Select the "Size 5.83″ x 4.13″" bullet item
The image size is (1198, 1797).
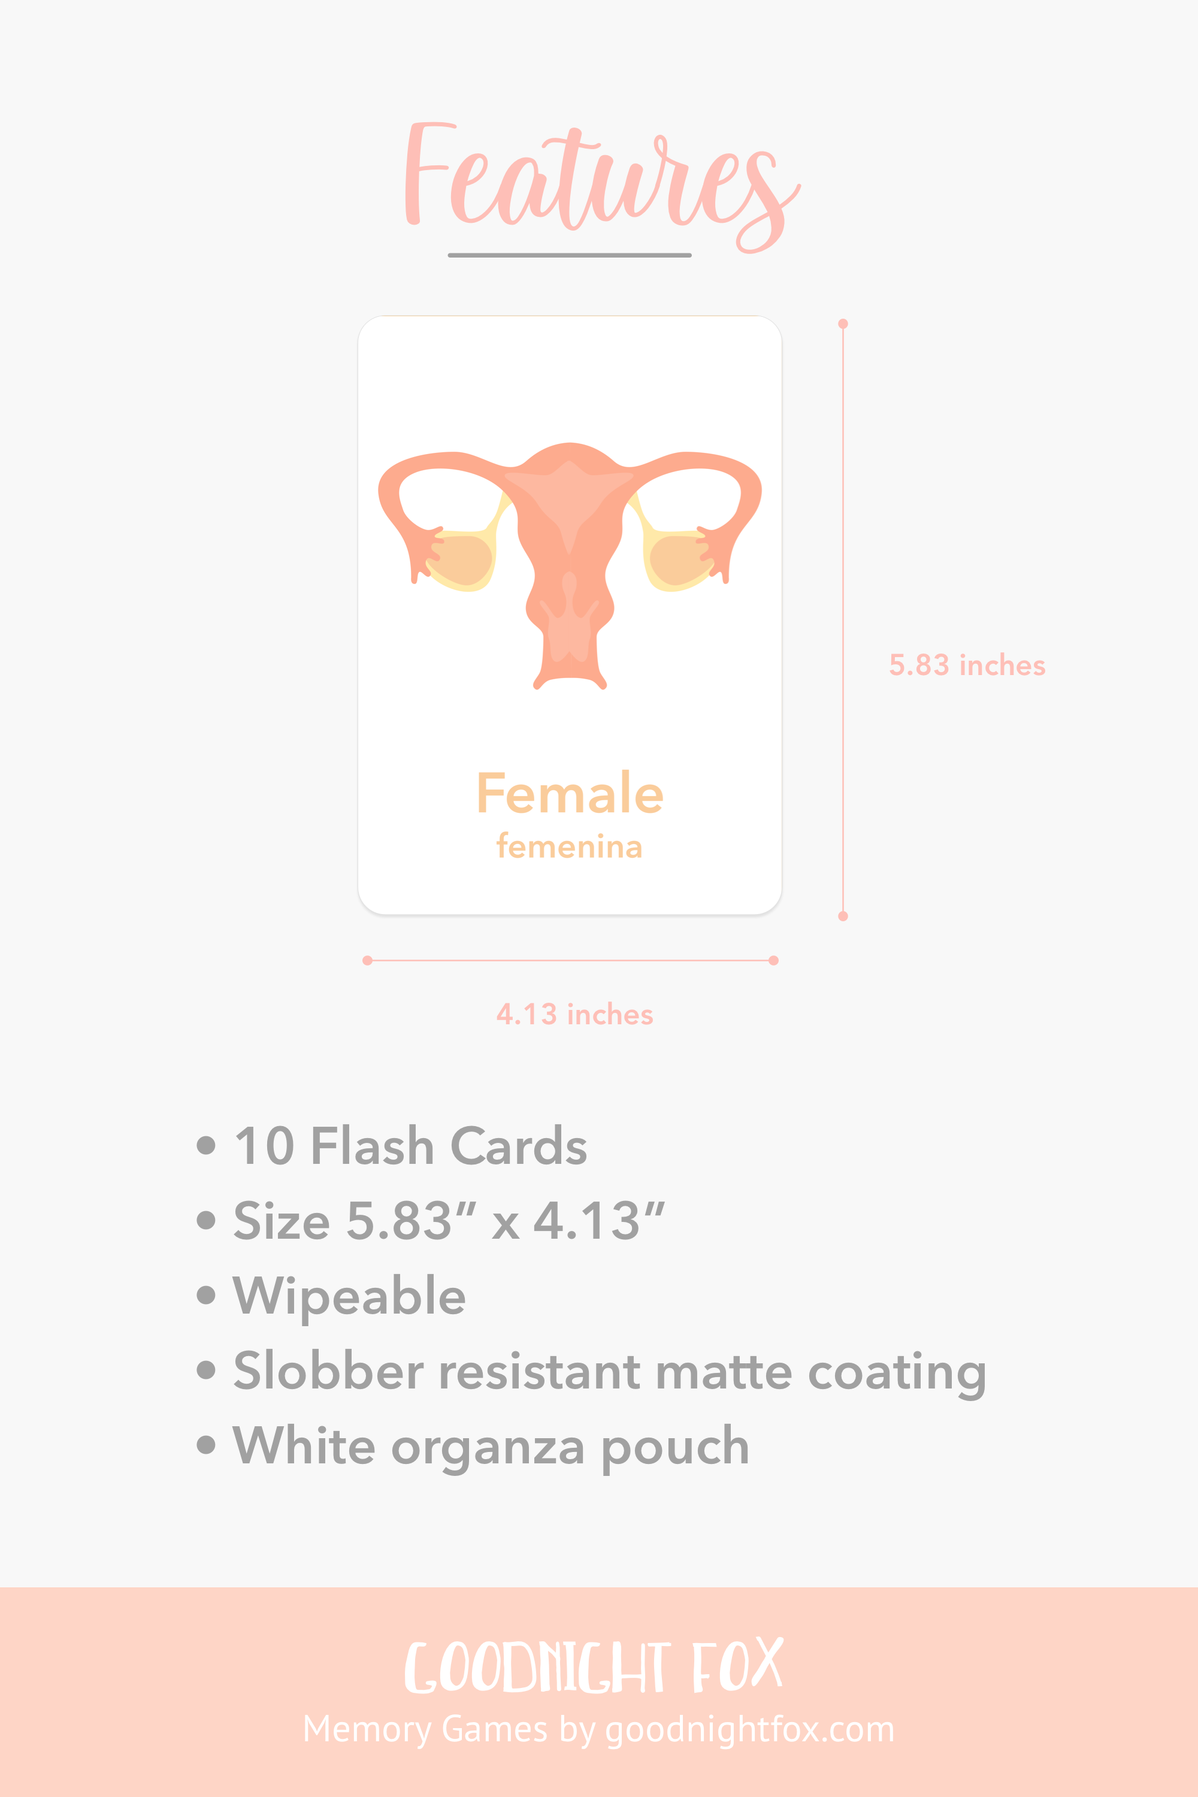tap(449, 1220)
